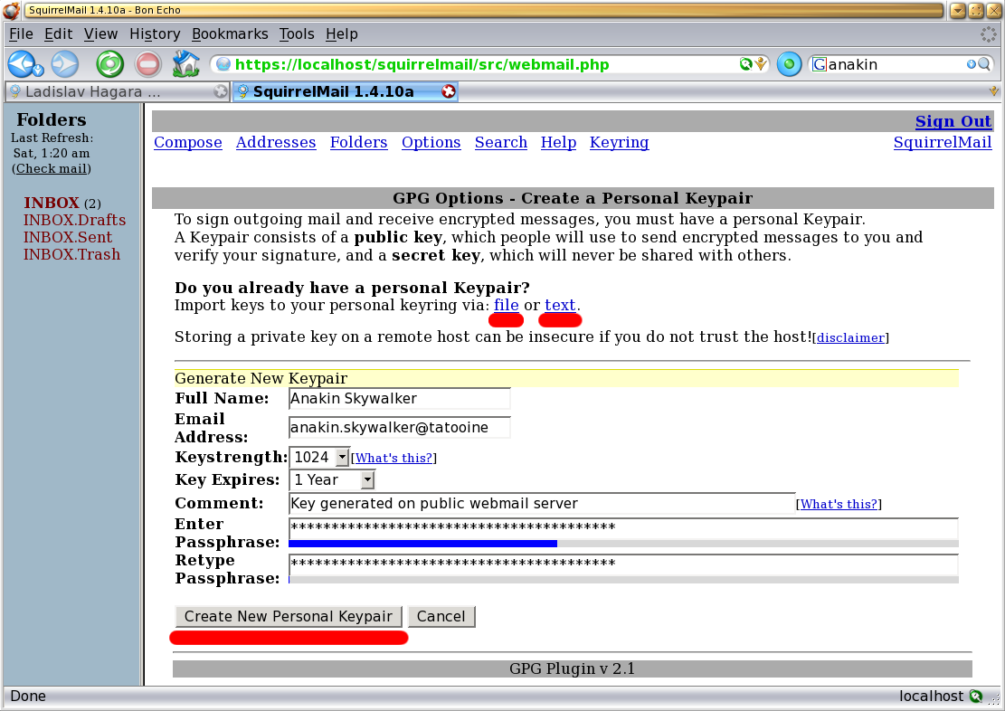1005x711 pixels.
Task: Reload the page with the green refresh icon
Action: pos(109,64)
